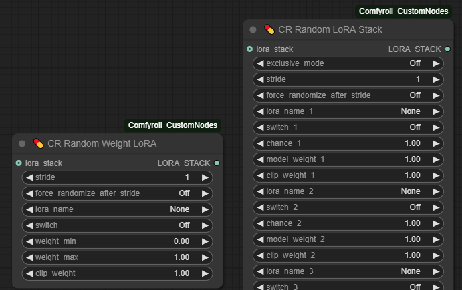This screenshot has height=290, width=462.
Task: Toggle switch_1 setting
Action: click(x=348, y=127)
